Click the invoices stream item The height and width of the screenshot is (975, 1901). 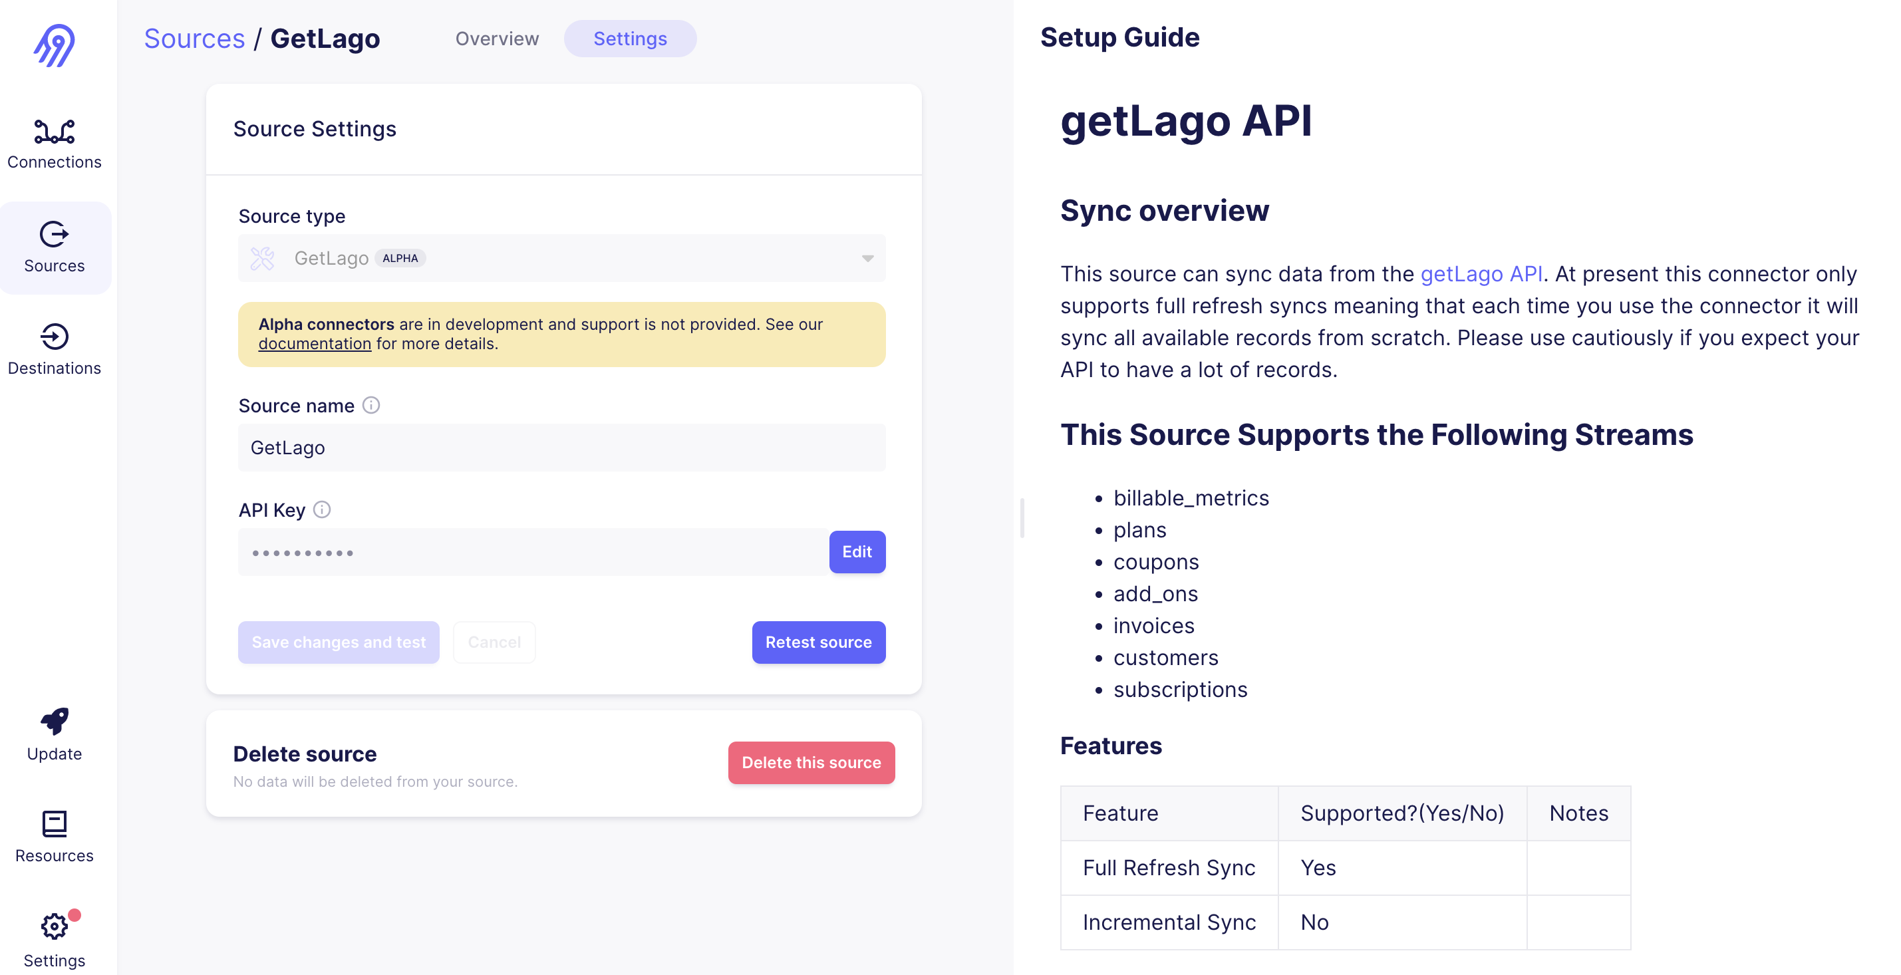pyautogui.click(x=1153, y=626)
